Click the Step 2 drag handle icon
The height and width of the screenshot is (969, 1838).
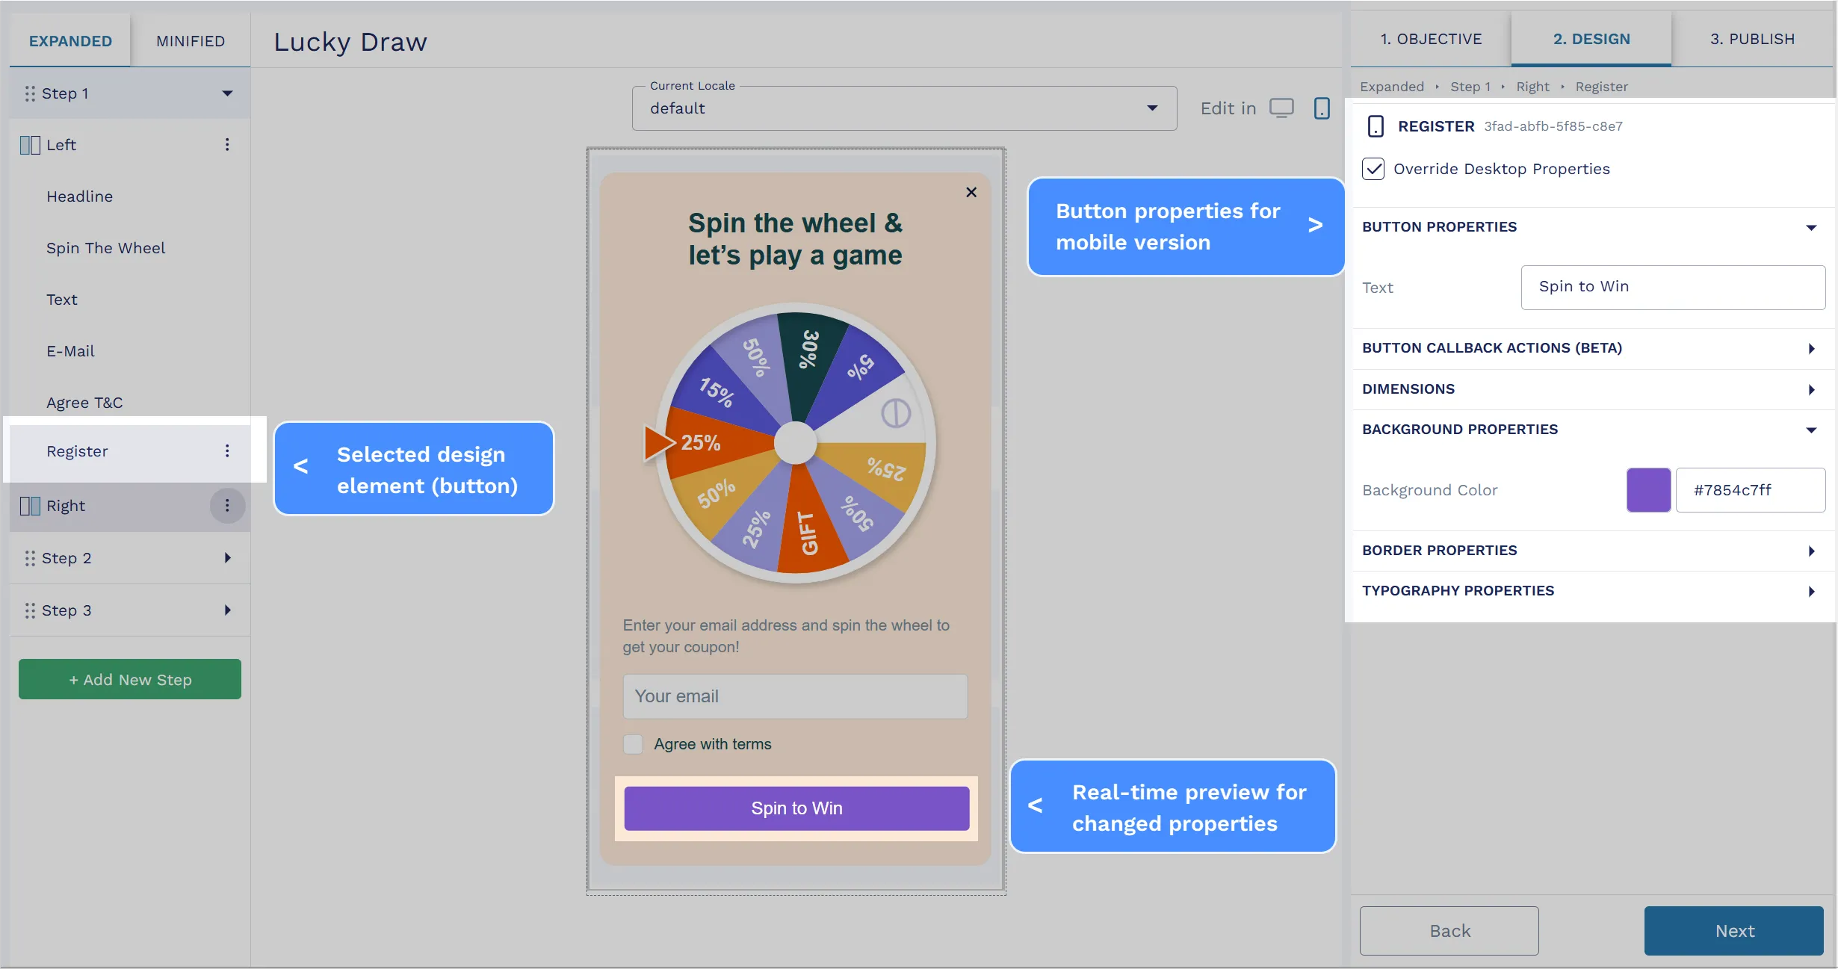point(29,558)
